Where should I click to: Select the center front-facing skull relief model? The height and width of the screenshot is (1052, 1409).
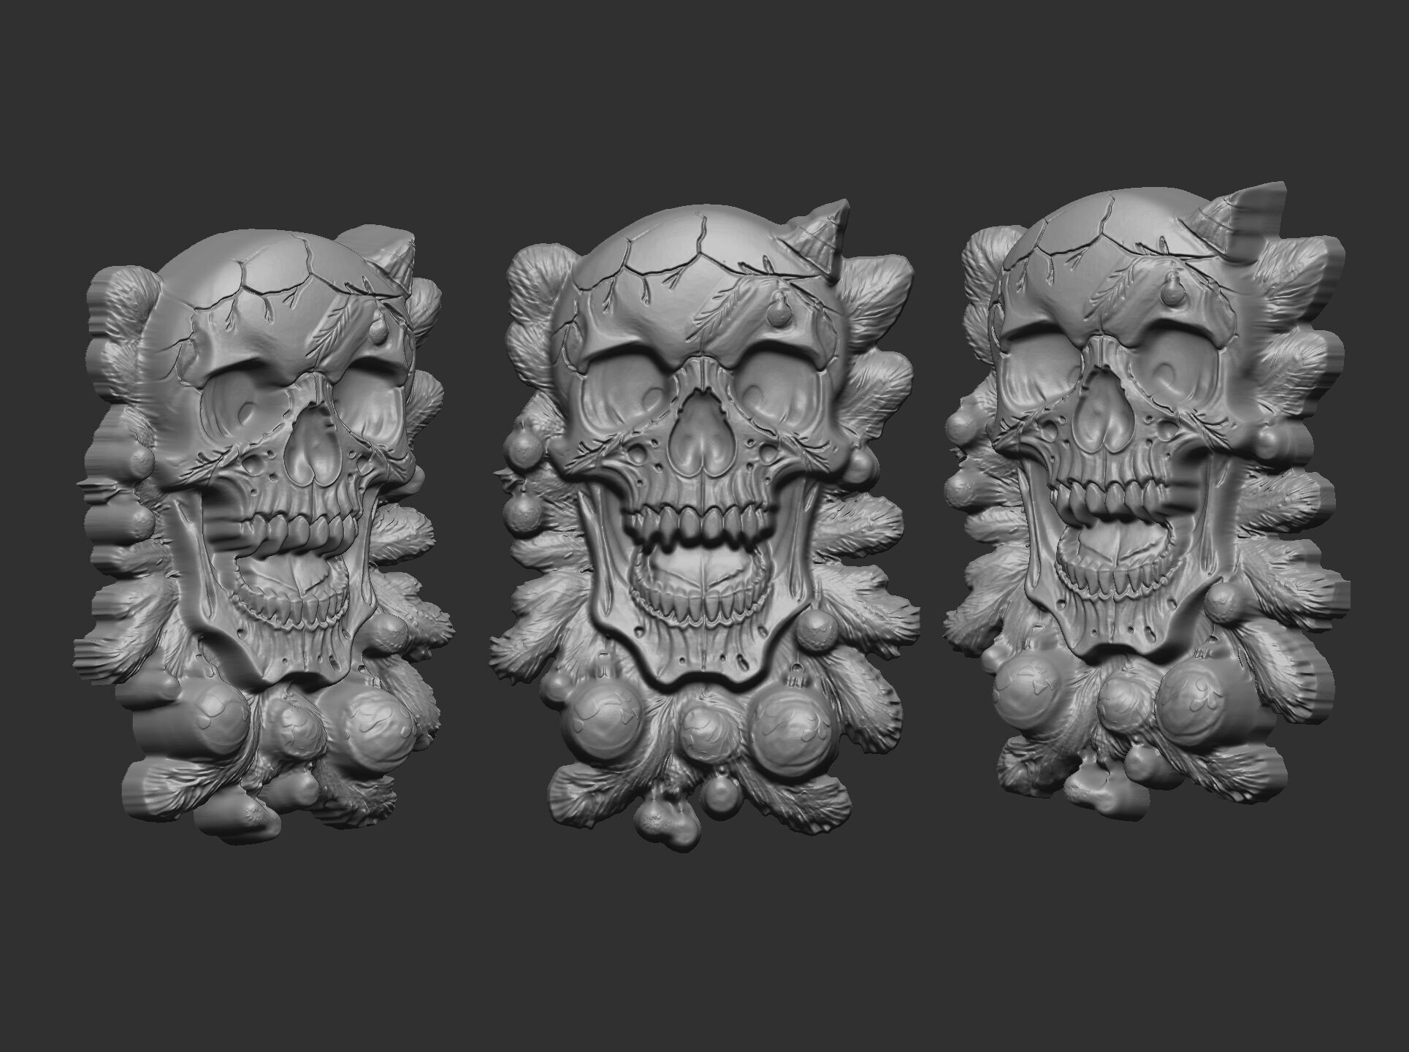coord(705,525)
